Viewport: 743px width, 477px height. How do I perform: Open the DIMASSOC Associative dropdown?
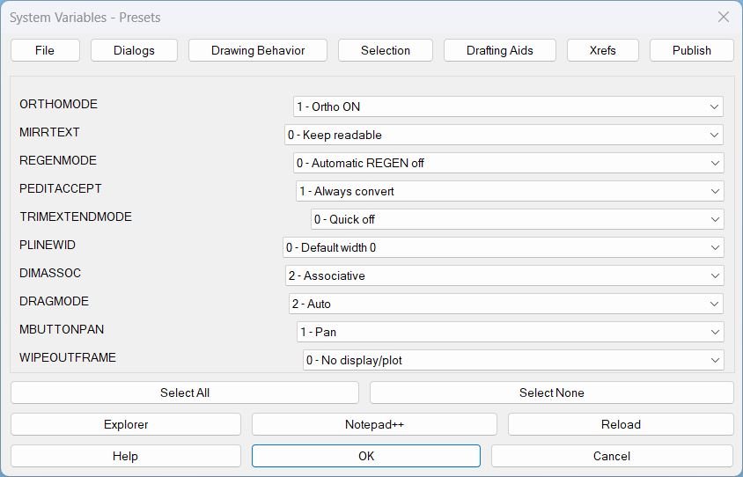[504, 275]
